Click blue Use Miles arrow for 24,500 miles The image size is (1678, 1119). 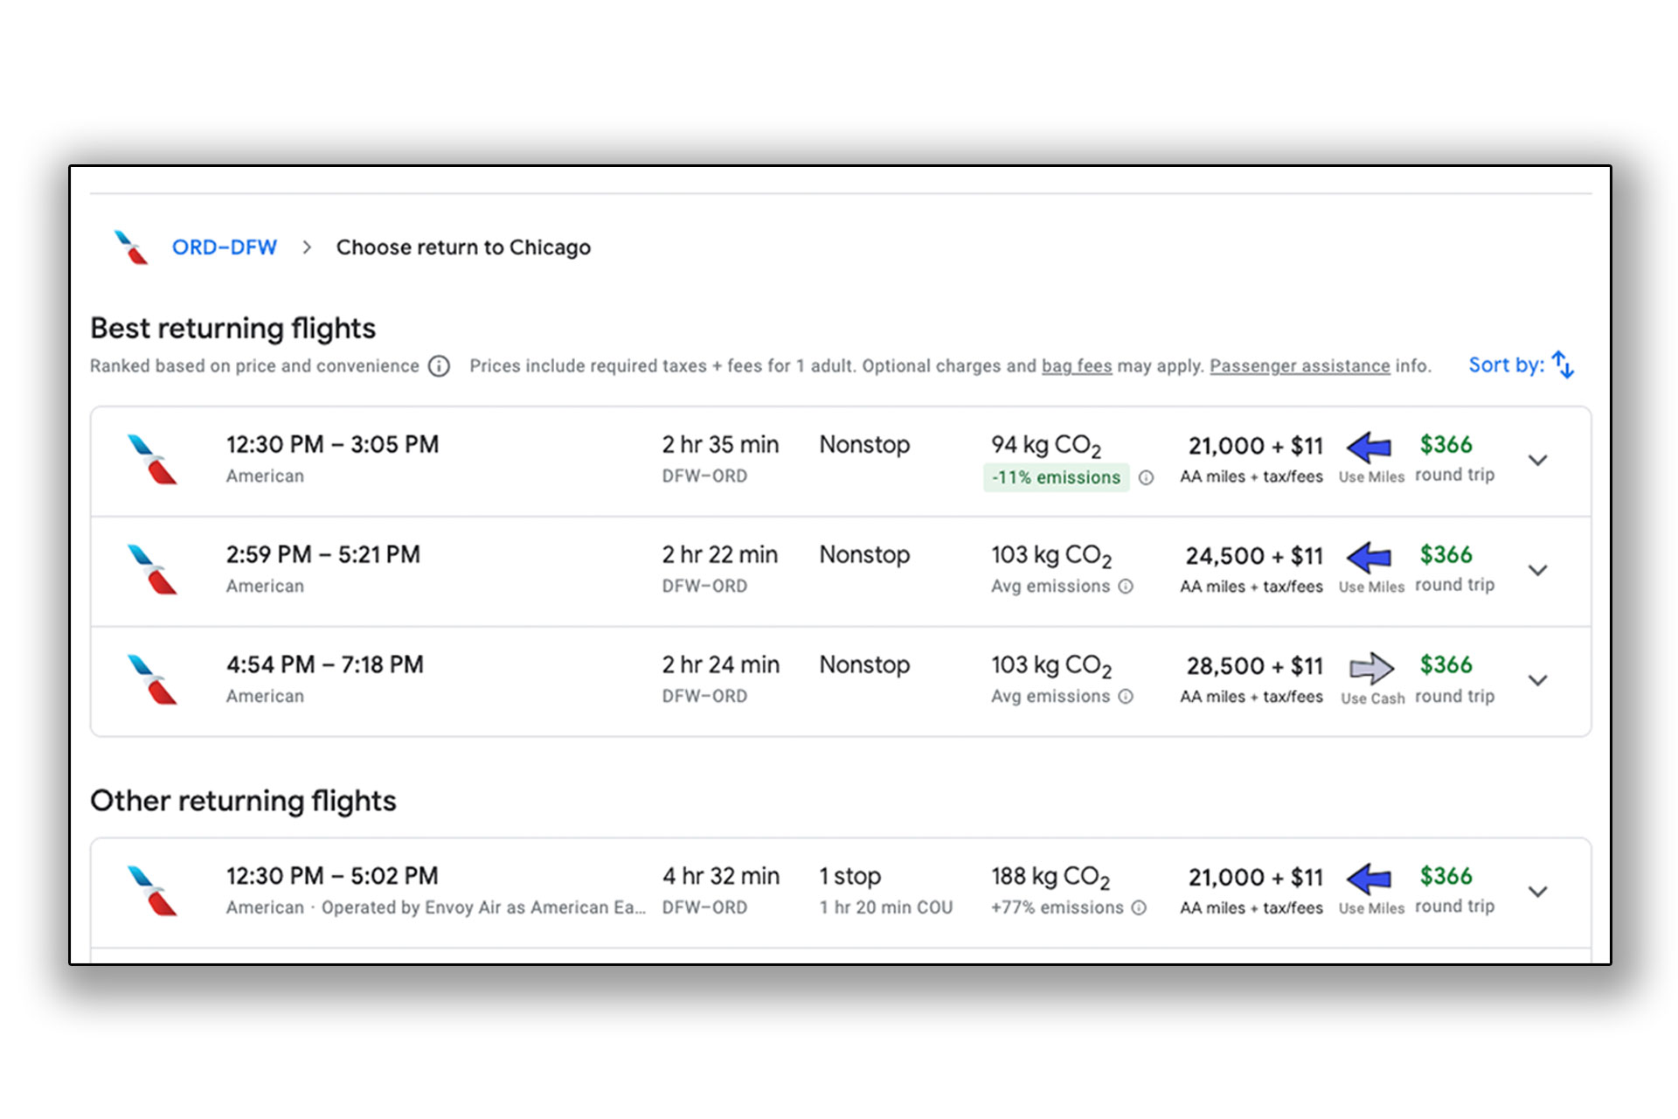[x=1369, y=557]
